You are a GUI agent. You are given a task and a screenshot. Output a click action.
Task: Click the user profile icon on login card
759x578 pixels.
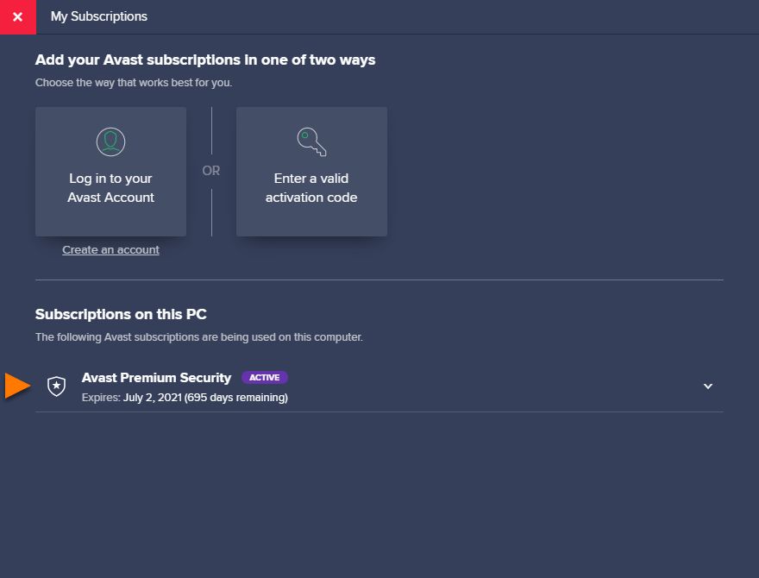[x=110, y=141]
